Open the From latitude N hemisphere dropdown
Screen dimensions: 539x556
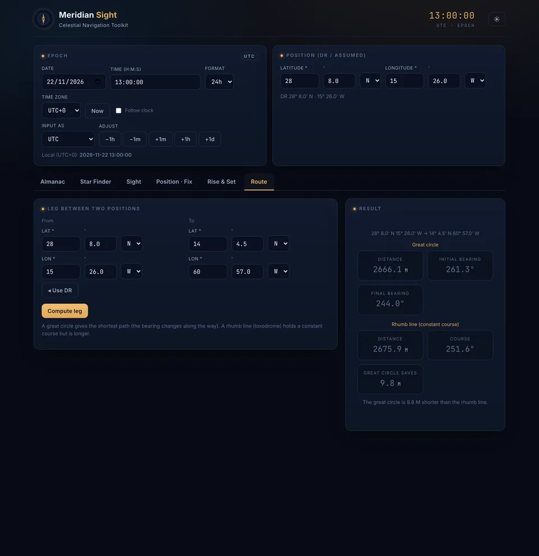[131, 244]
